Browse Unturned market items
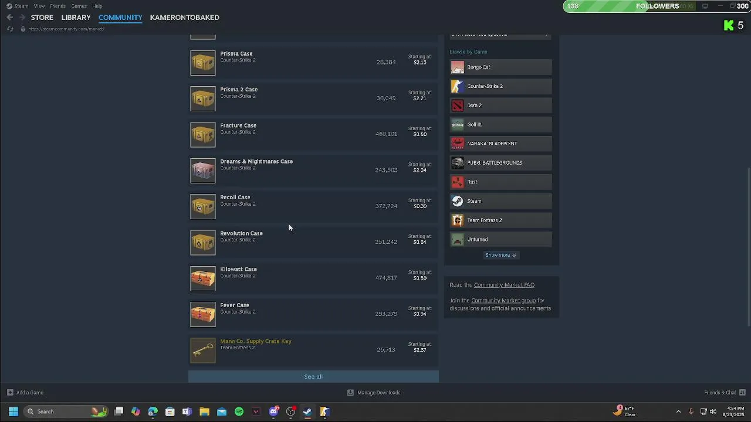 (x=500, y=239)
